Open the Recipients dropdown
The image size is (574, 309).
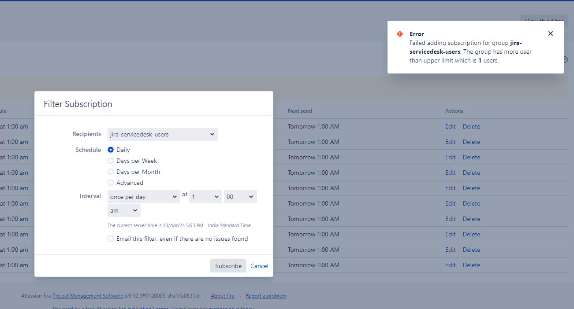162,134
